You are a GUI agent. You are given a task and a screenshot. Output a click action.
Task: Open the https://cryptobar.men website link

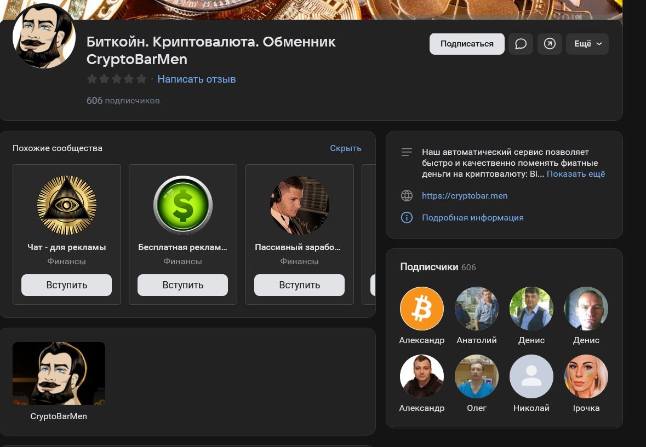coord(465,196)
